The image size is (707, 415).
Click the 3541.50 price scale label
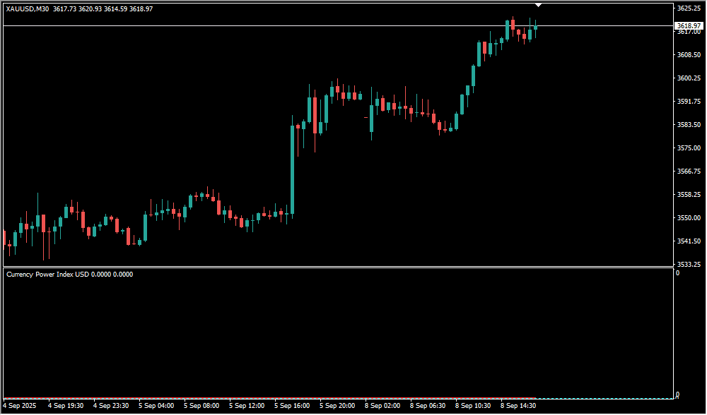pos(688,241)
